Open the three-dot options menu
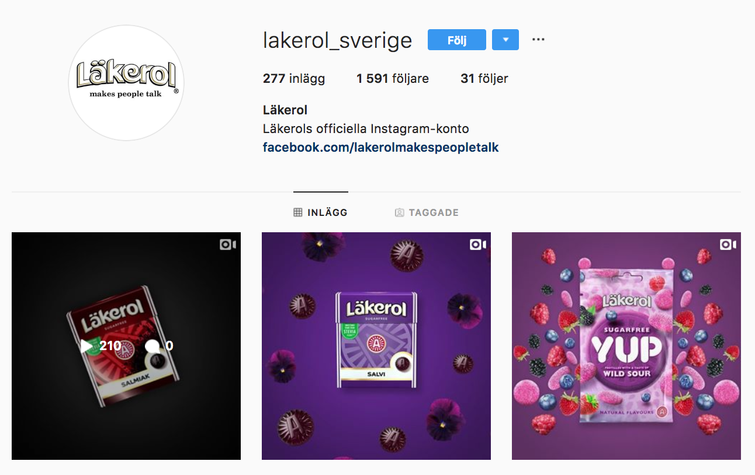Viewport: 755px width, 475px height. coord(538,40)
